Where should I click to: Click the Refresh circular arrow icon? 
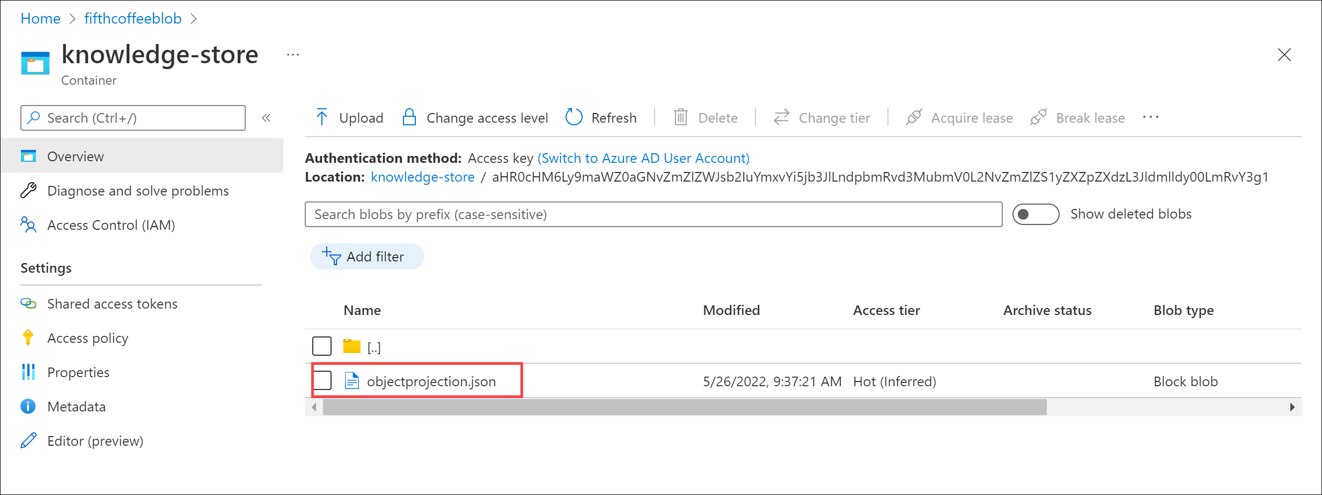click(574, 117)
